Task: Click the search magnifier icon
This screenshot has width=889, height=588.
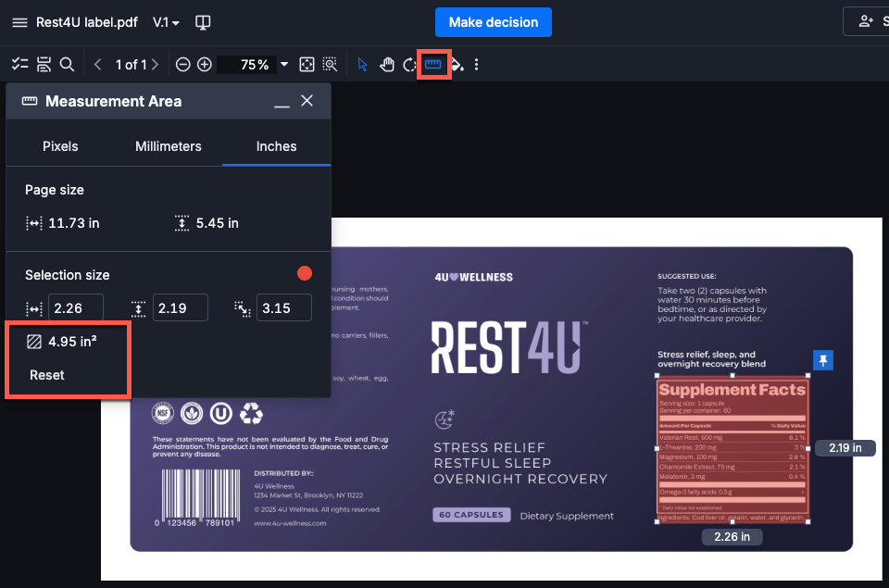Action: click(x=67, y=65)
